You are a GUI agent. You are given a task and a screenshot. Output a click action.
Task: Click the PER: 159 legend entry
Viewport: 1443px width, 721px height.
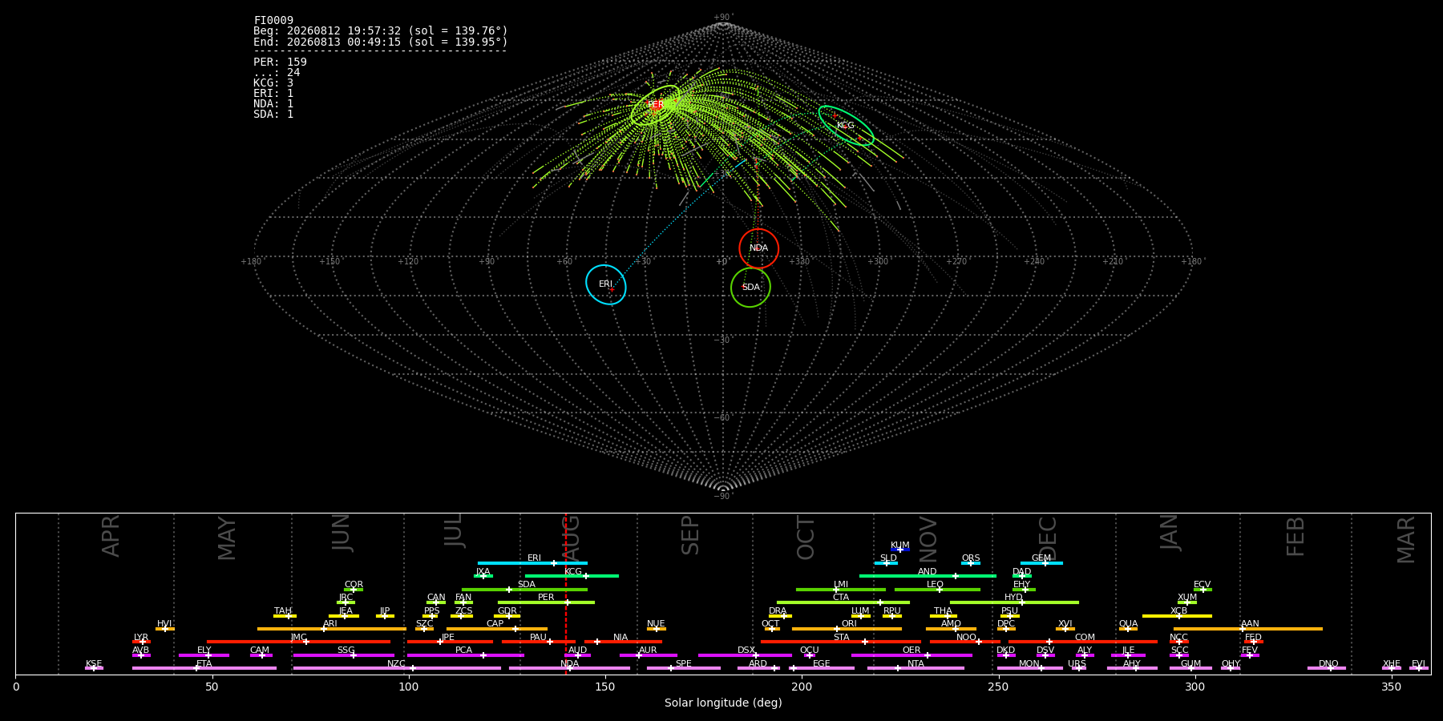click(x=281, y=62)
